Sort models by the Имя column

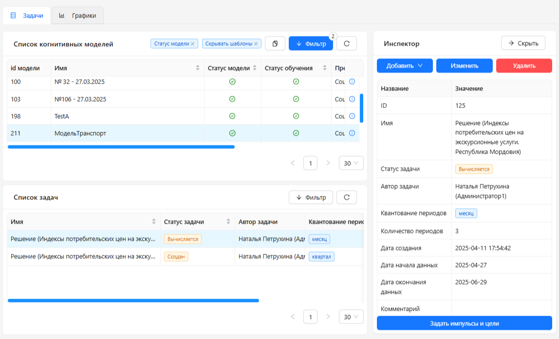click(x=198, y=68)
